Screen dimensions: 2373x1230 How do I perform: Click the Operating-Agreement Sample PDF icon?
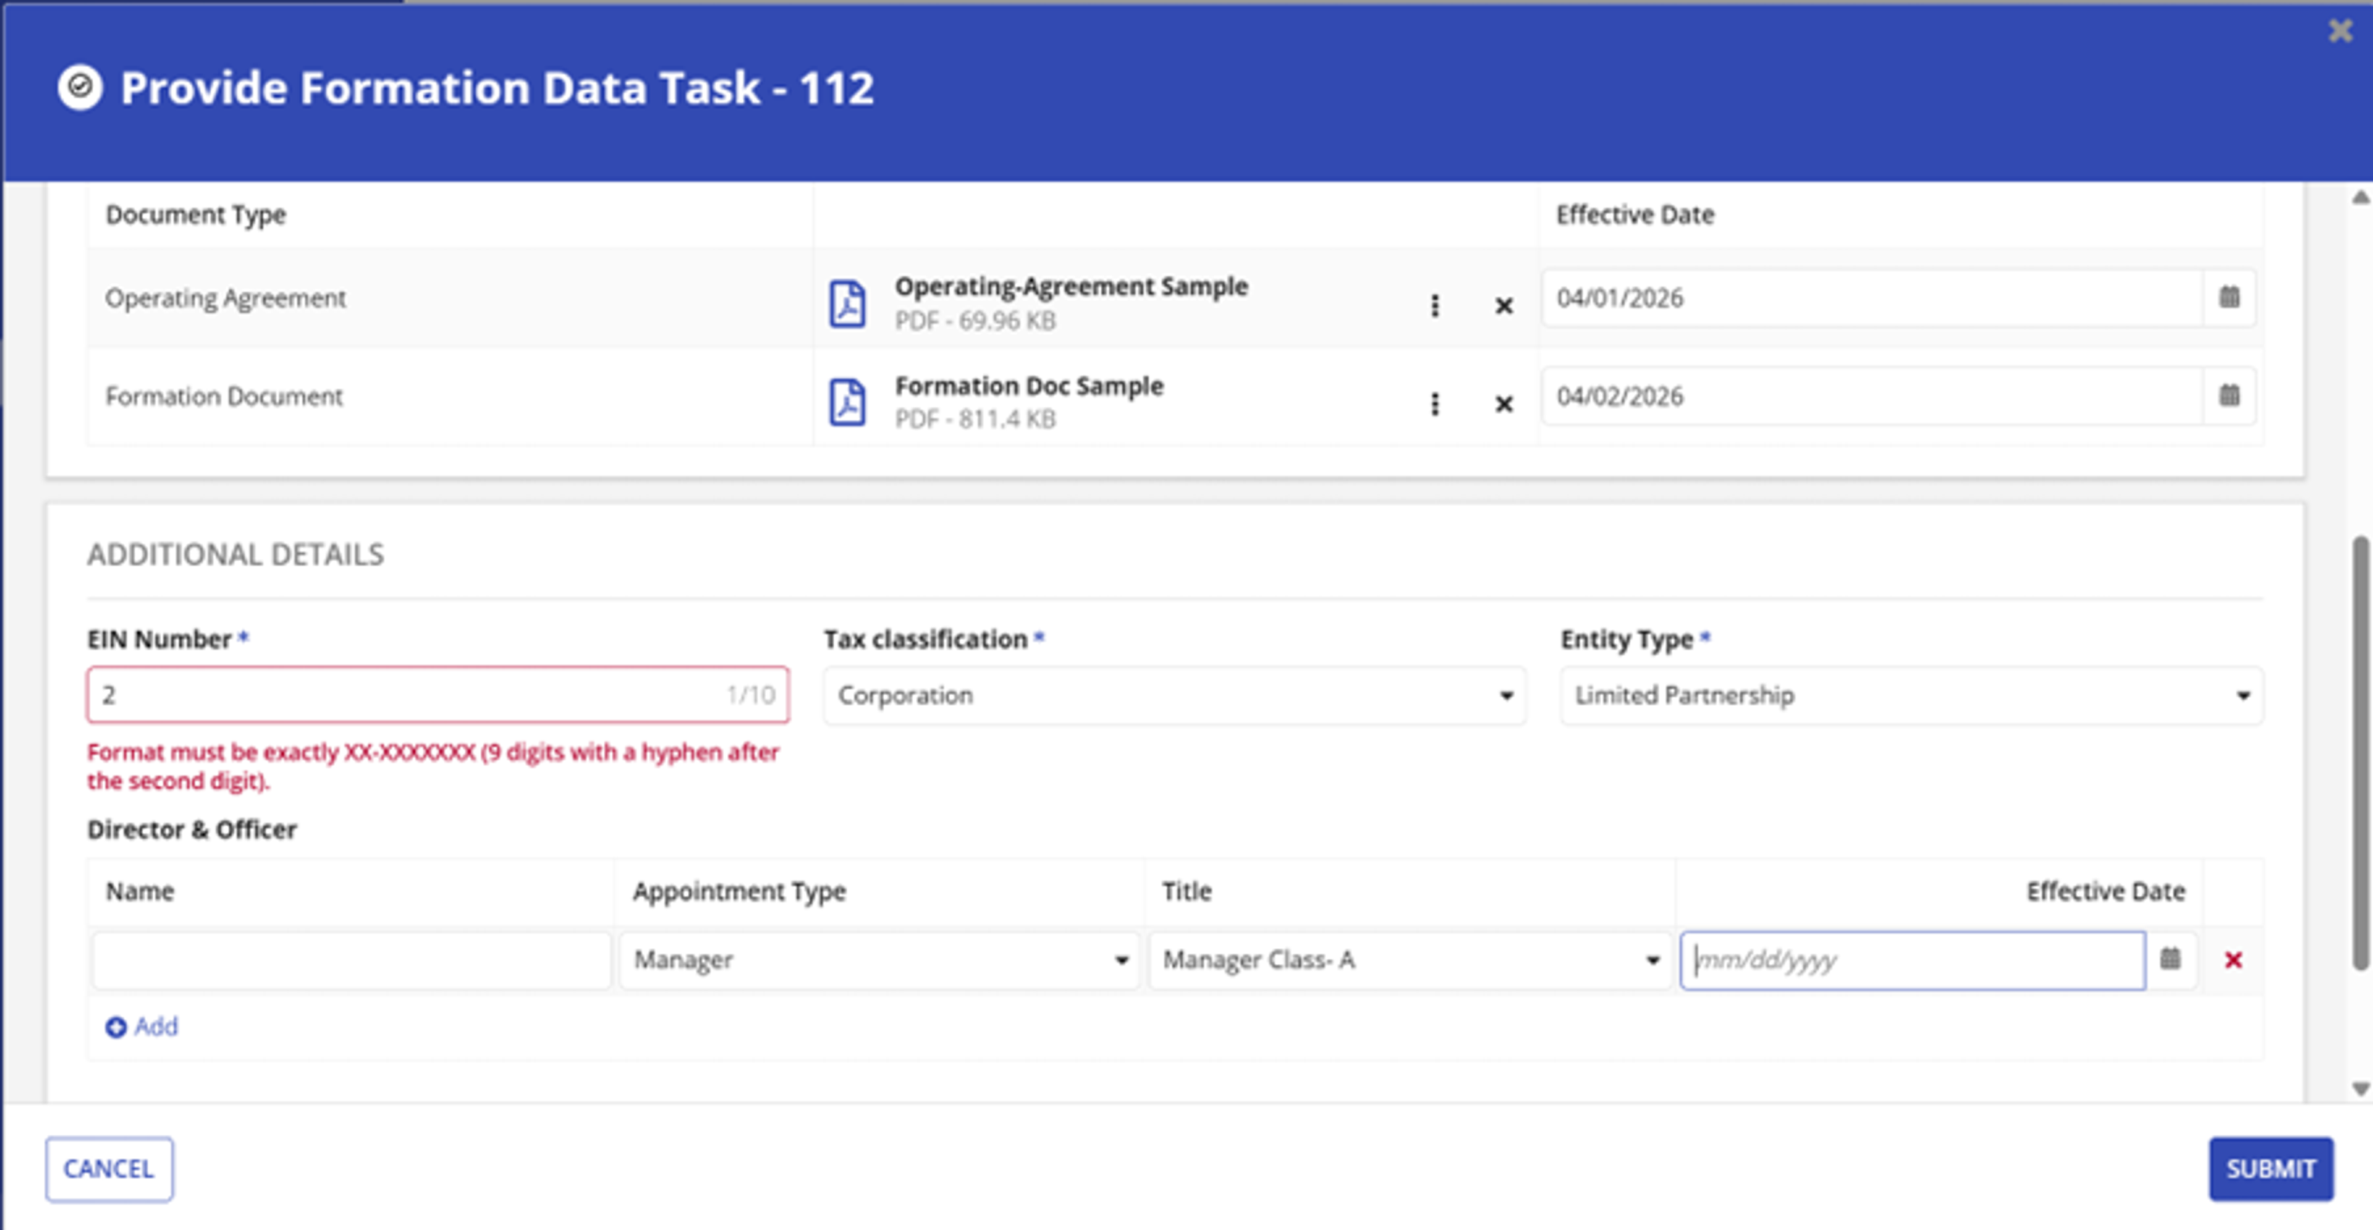(847, 304)
